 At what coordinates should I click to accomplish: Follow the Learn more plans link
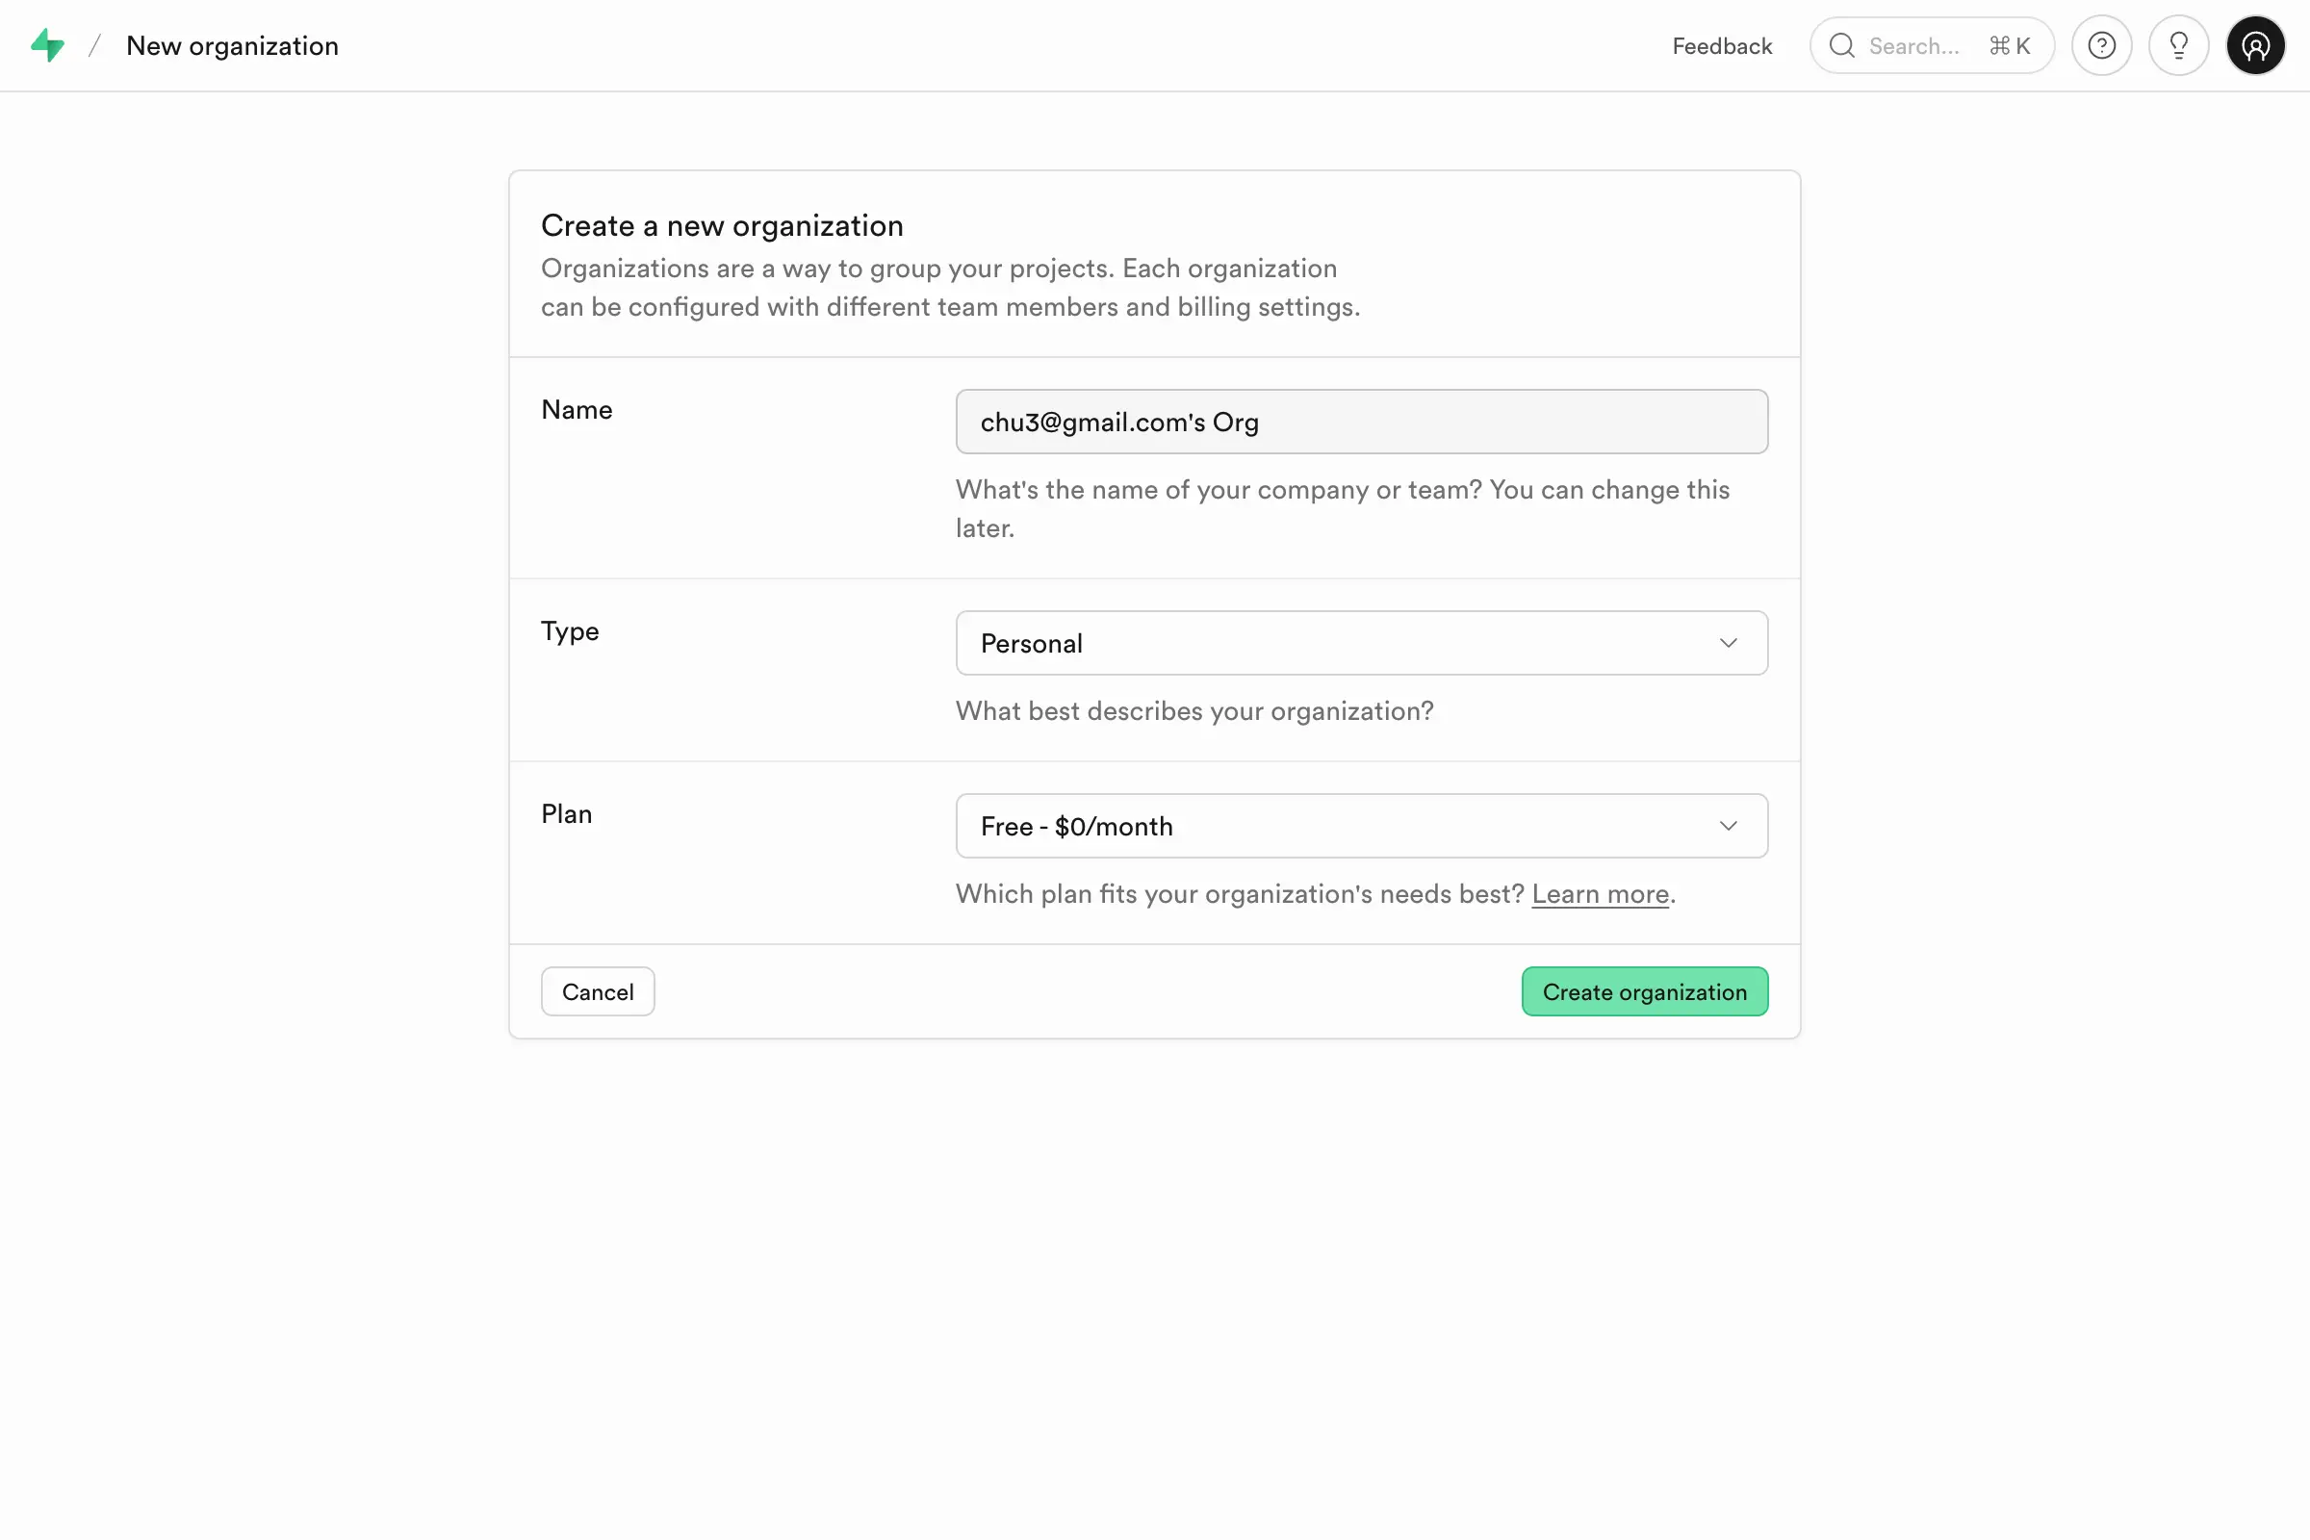pos(1600,894)
